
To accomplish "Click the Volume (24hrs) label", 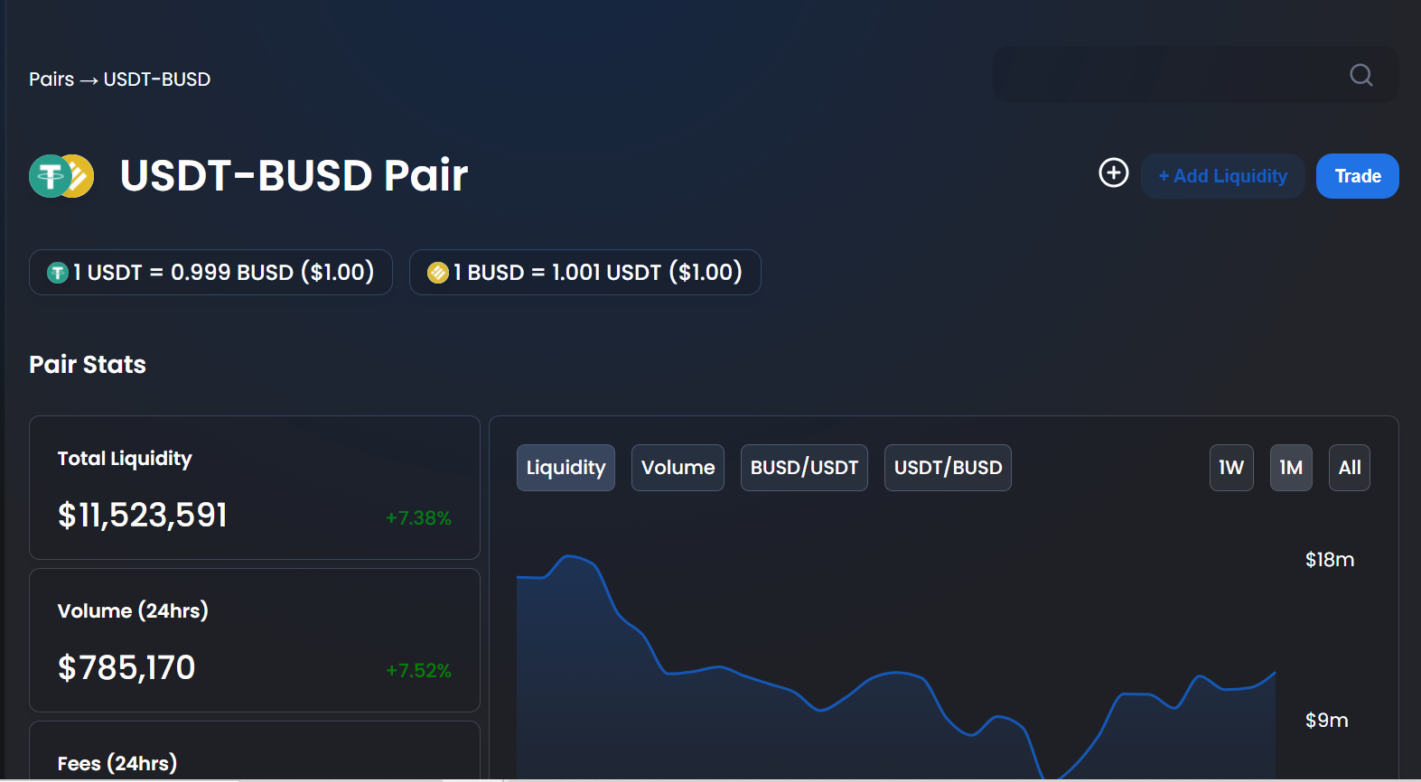I will pos(133,611).
